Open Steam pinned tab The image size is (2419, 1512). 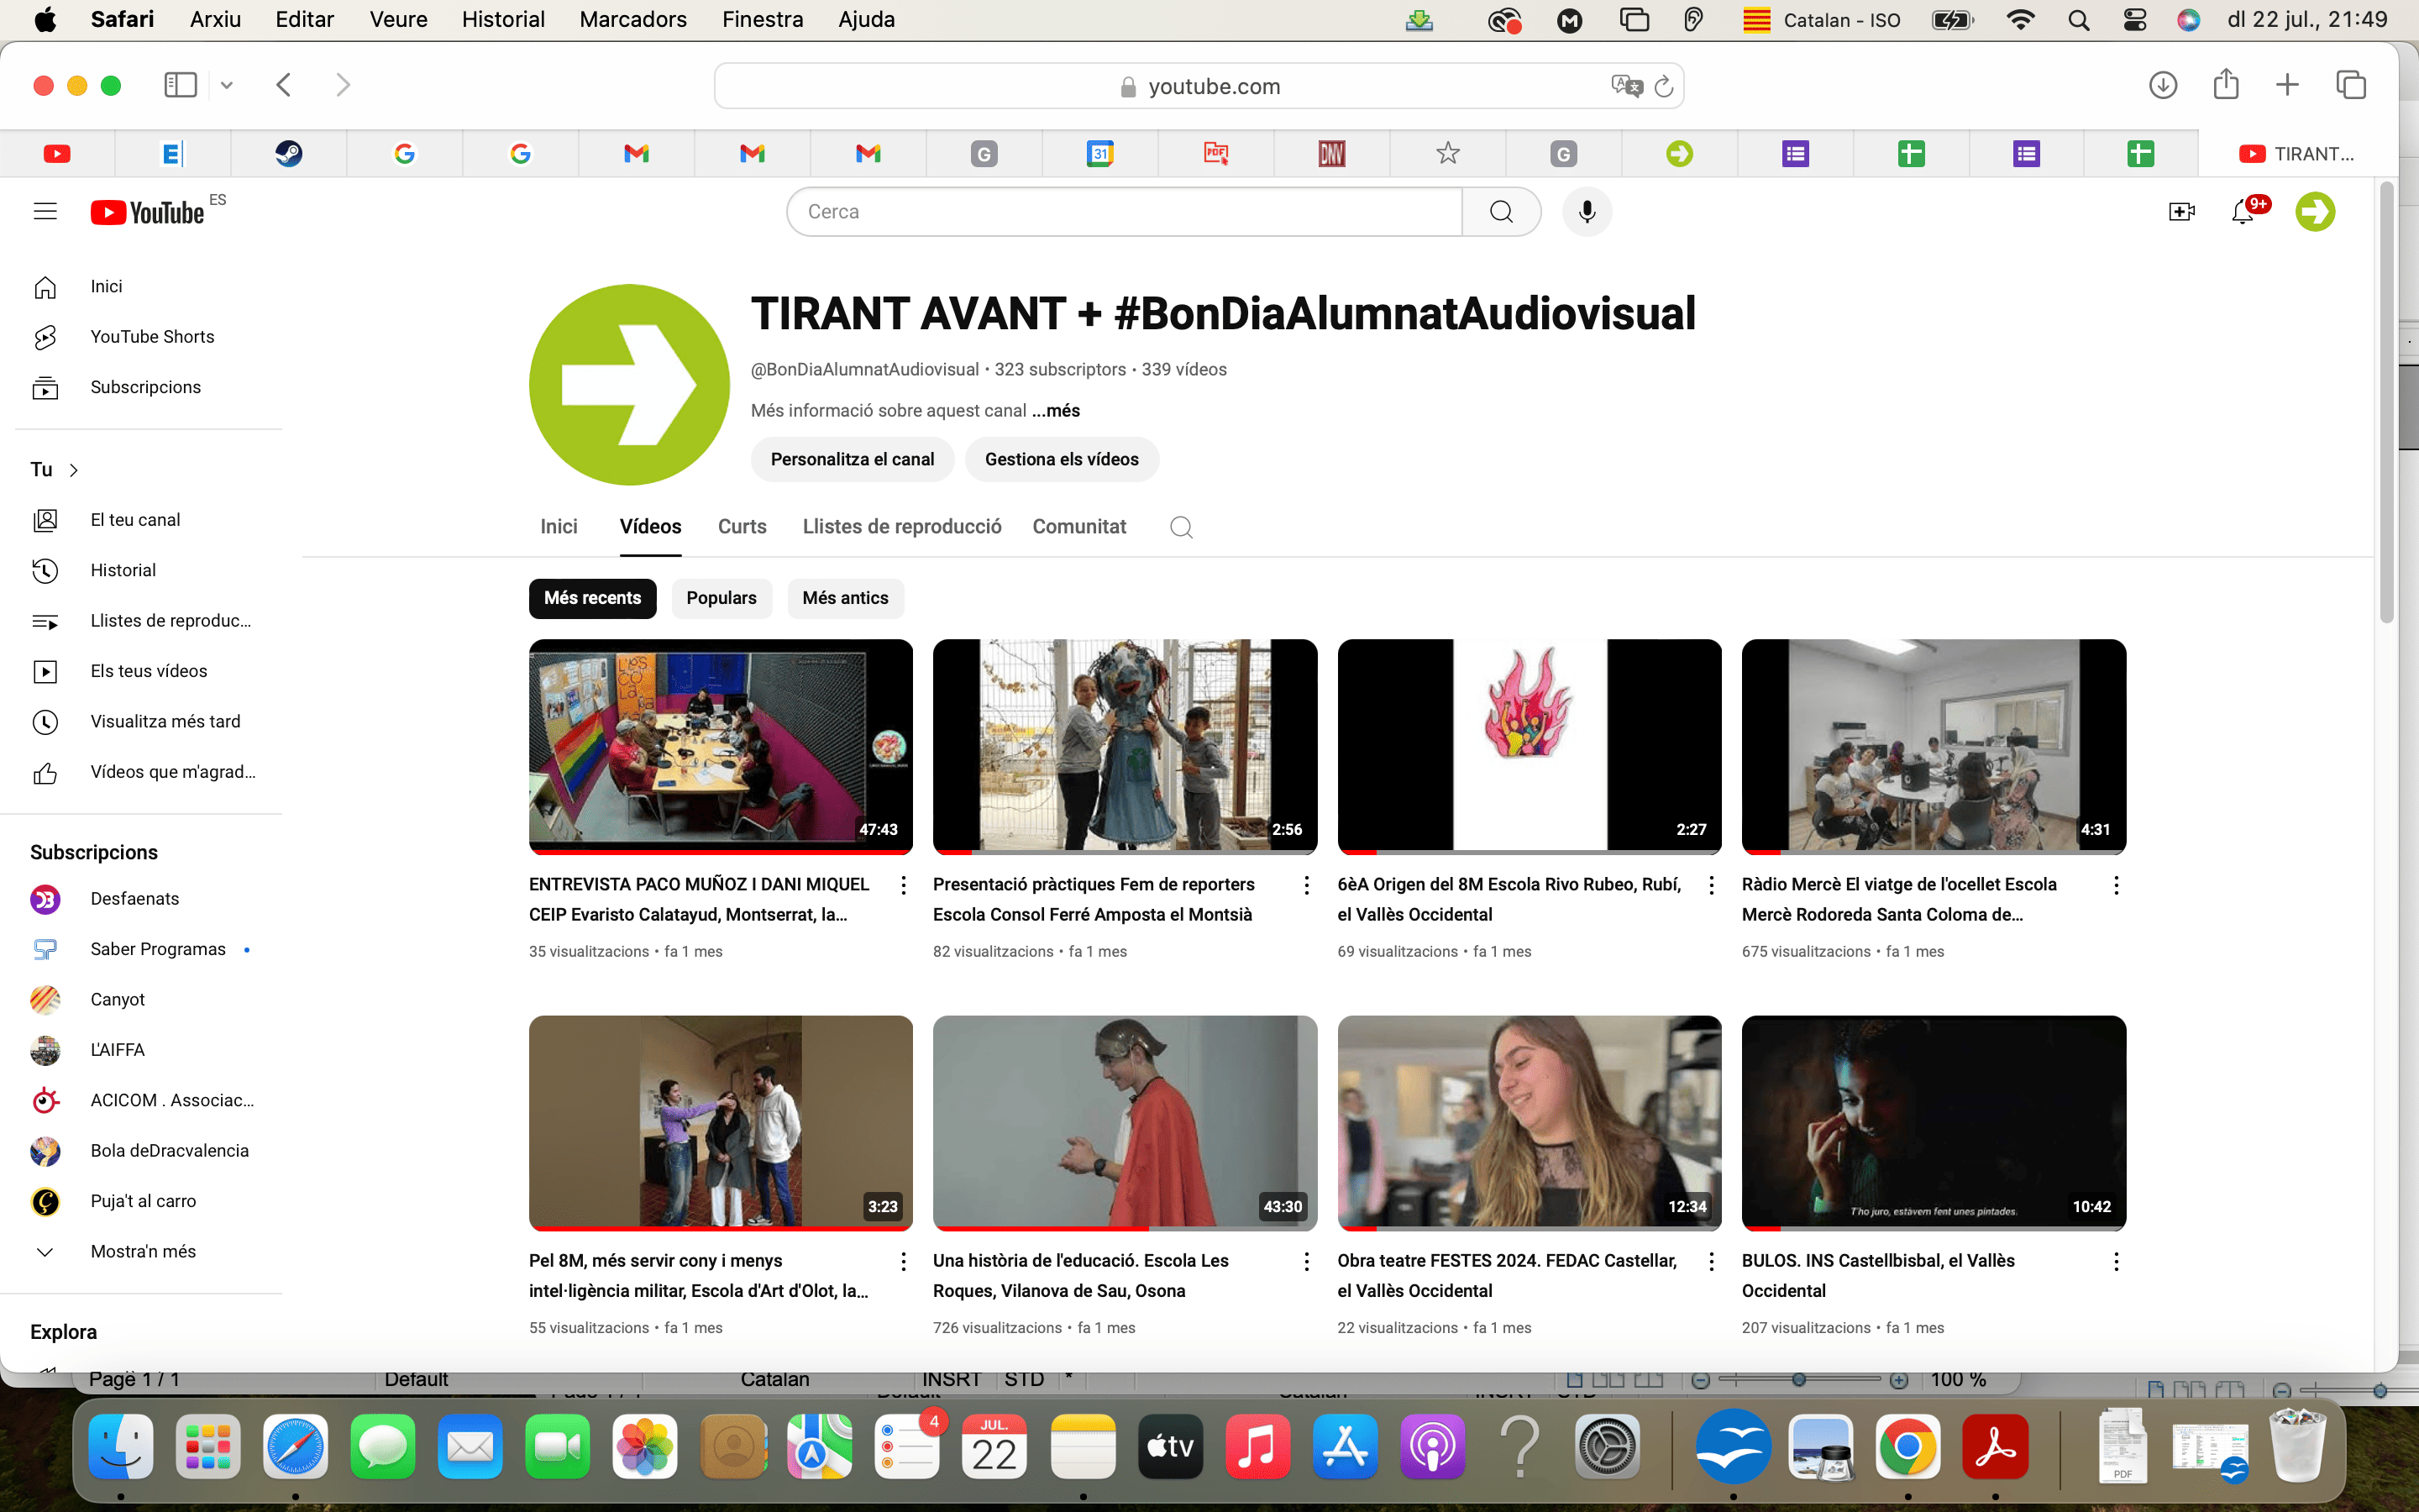[289, 153]
